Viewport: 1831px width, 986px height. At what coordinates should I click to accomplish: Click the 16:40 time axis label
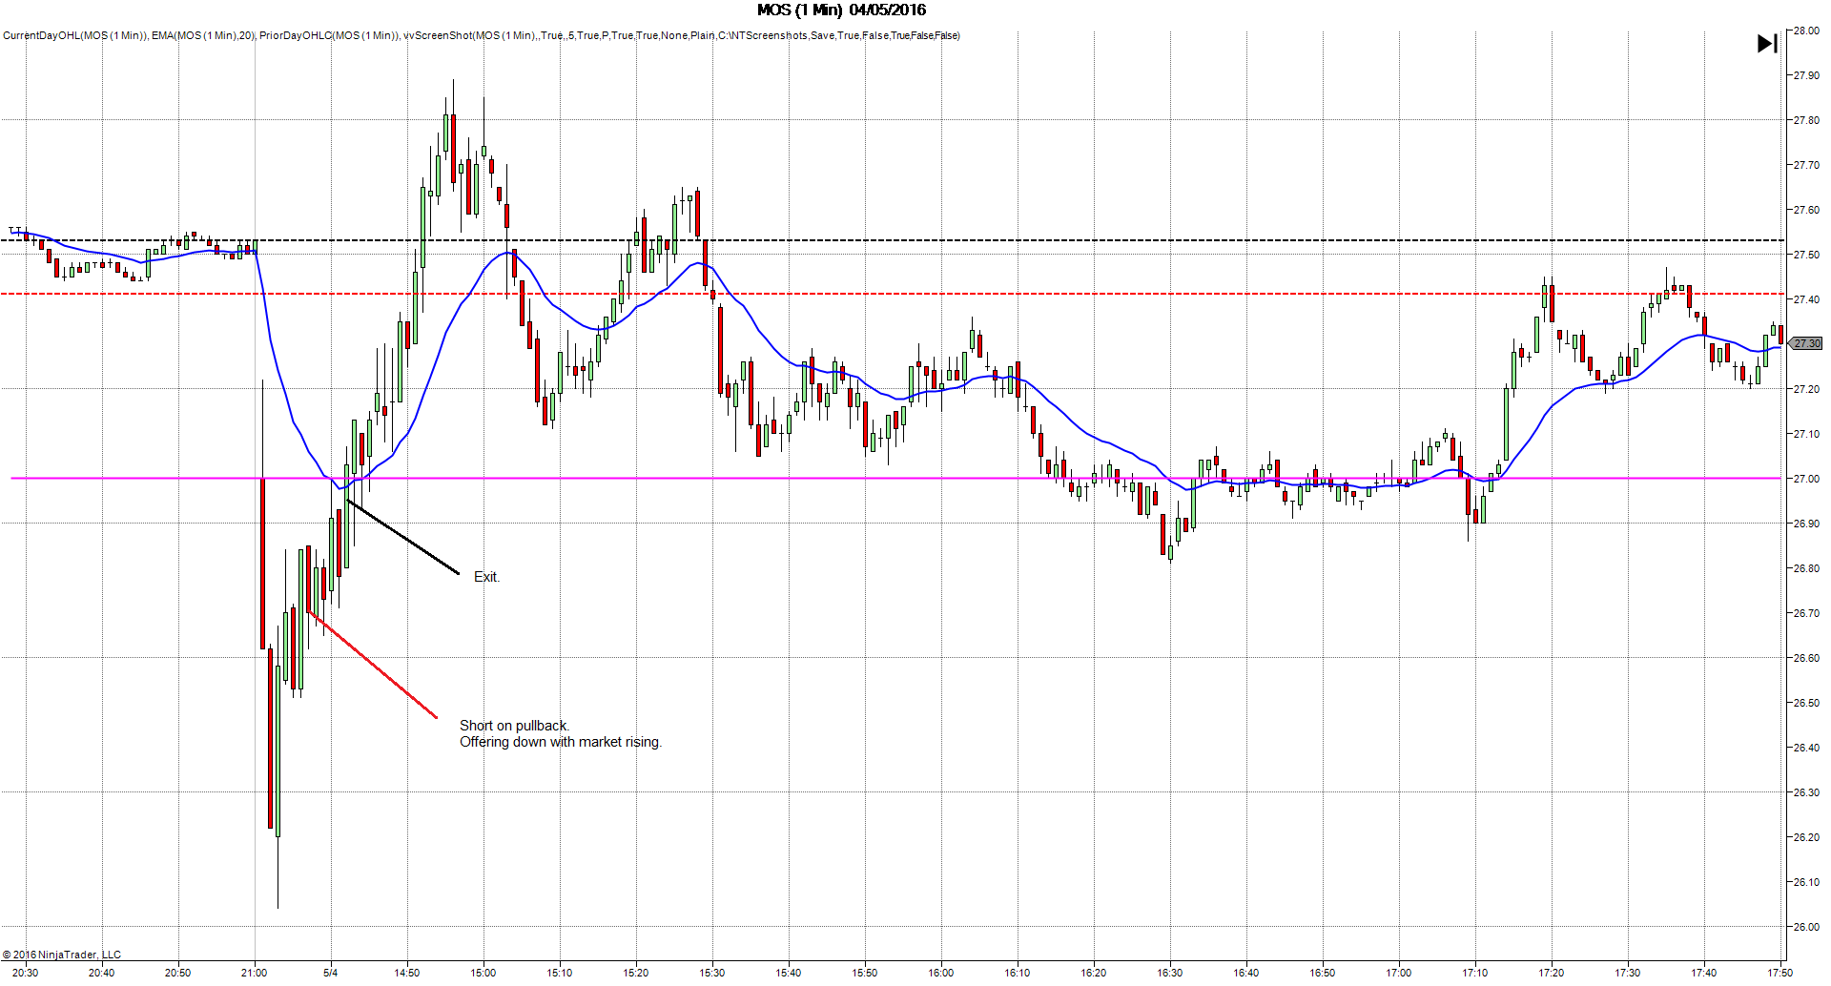tap(1246, 973)
